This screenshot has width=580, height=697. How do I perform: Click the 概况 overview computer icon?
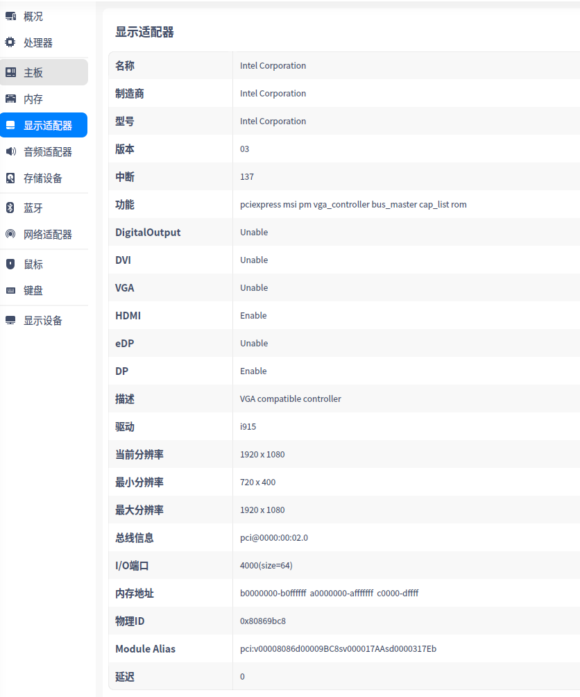pos(10,17)
